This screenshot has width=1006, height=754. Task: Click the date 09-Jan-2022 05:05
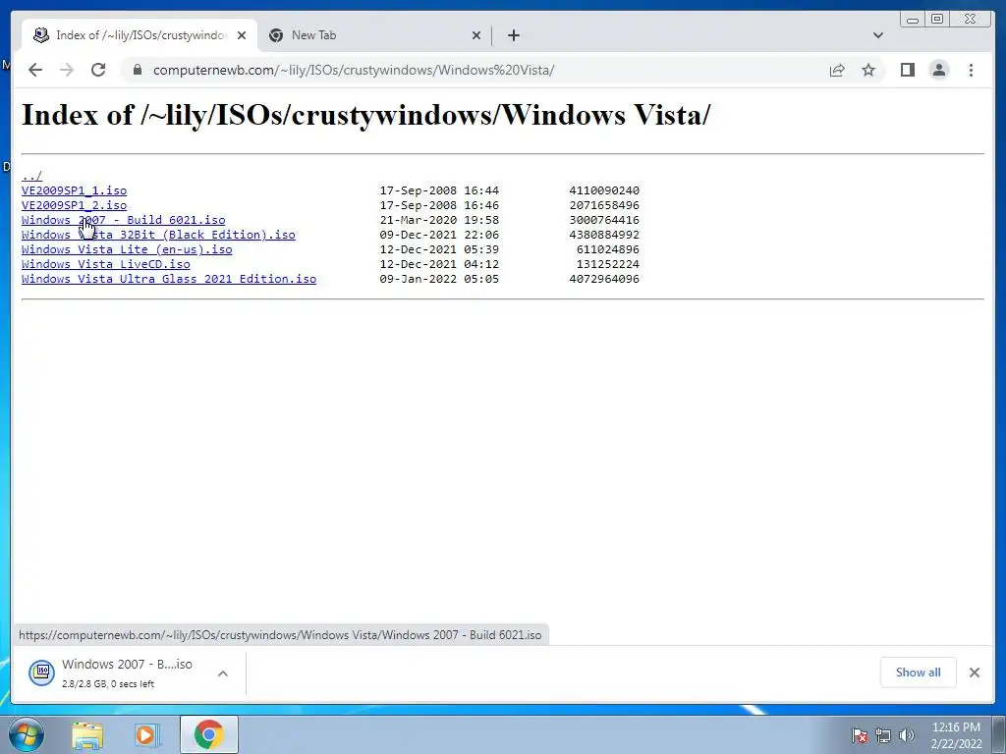pos(439,279)
